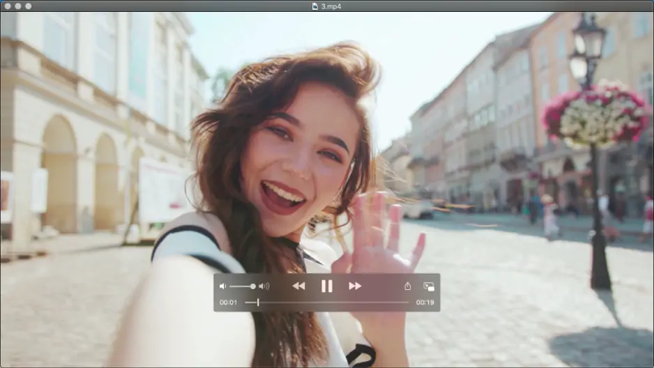Screen dimensions: 654x368
Task: Minimize the 3.mp4 window
Action: (18, 6)
